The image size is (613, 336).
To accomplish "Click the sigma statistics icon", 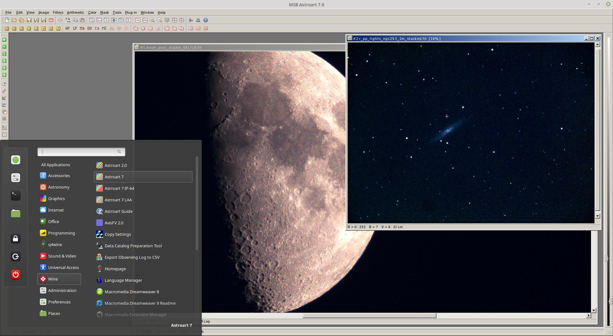I will point(128,20).
